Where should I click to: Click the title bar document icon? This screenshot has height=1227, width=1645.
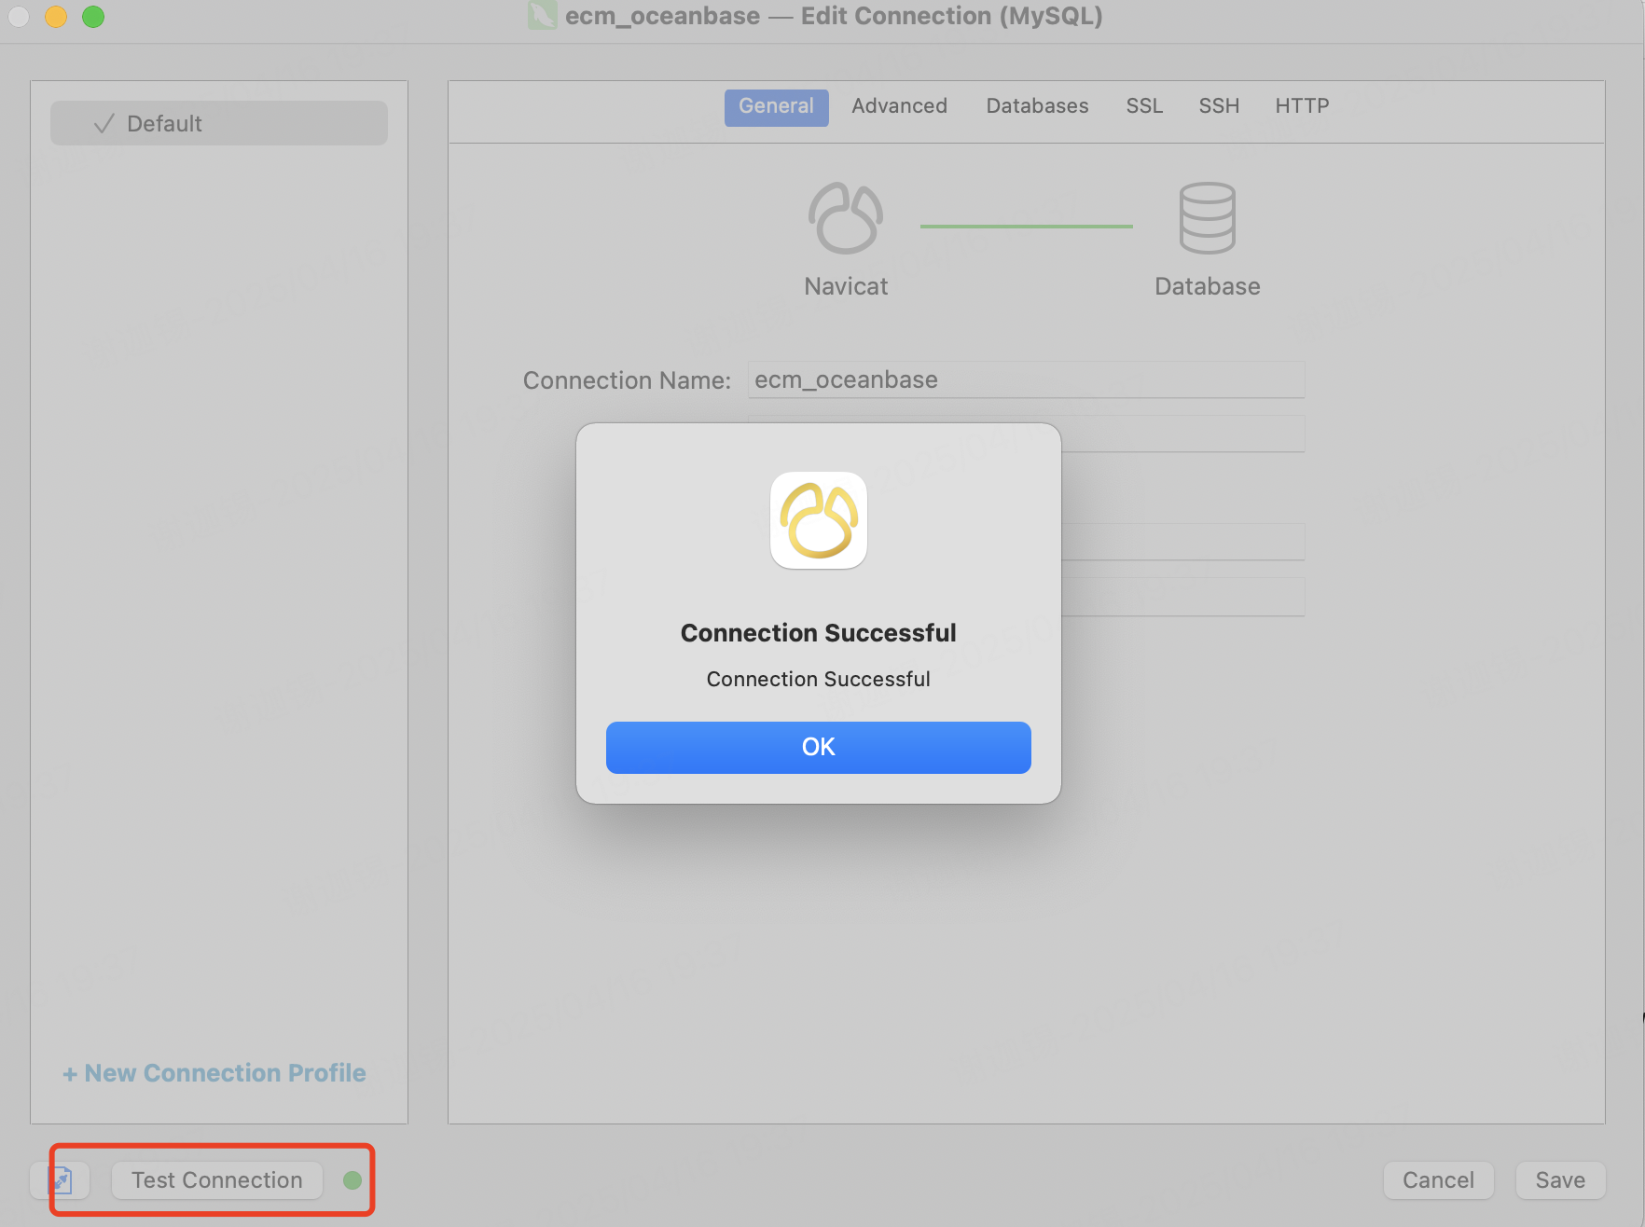click(542, 16)
